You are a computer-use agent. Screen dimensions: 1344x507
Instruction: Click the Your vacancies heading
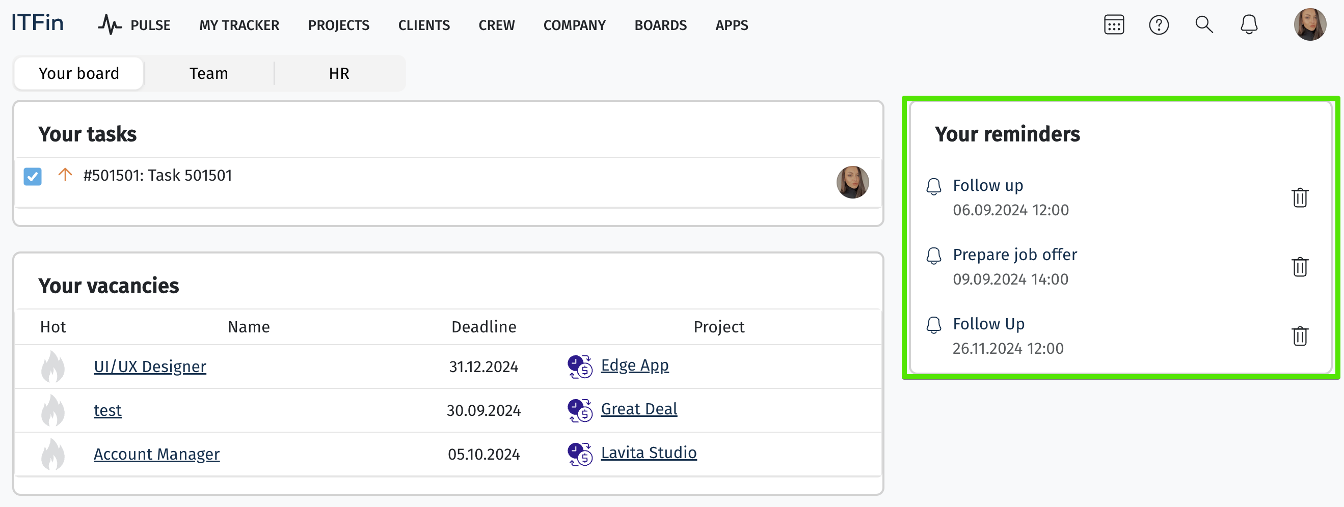108,286
